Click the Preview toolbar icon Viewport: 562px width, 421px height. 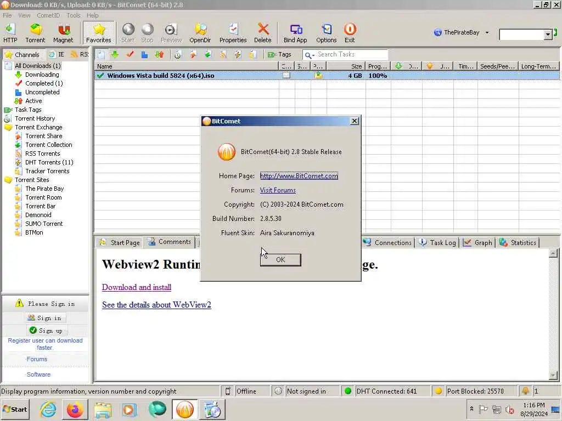click(171, 33)
